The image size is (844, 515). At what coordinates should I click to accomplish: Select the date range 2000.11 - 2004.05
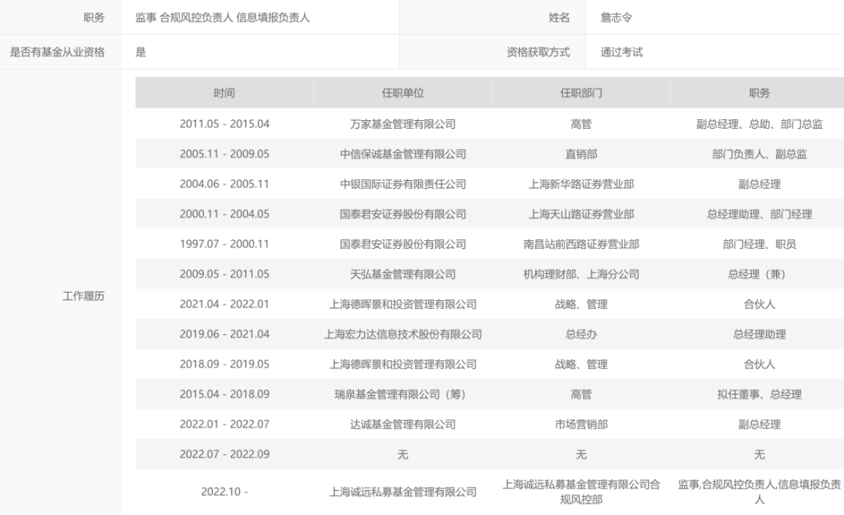[224, 214]
